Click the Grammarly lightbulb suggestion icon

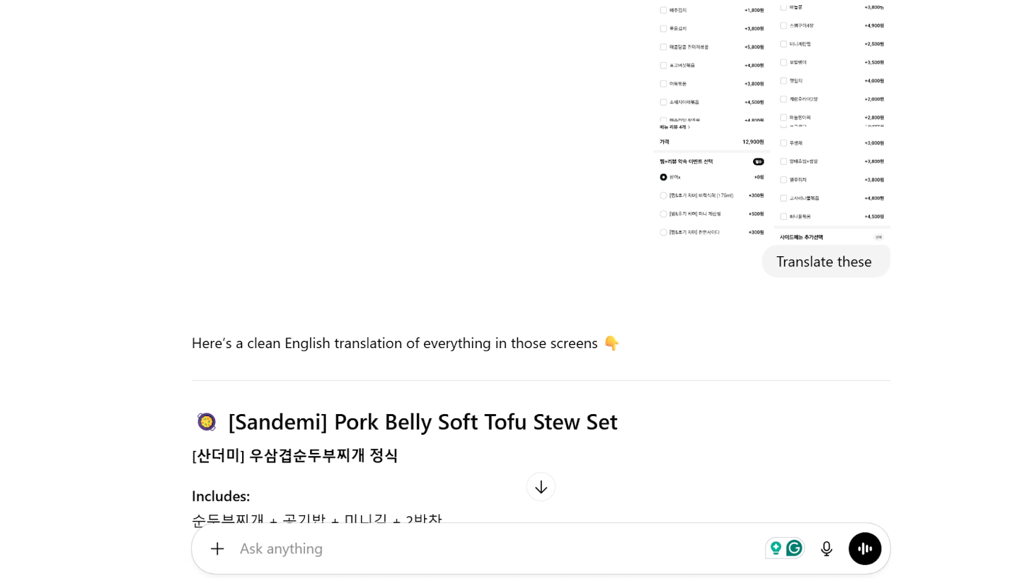click(x=775, y=547)
